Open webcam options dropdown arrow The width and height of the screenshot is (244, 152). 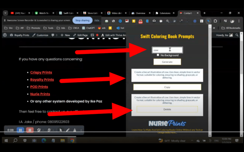click(43, 130)
